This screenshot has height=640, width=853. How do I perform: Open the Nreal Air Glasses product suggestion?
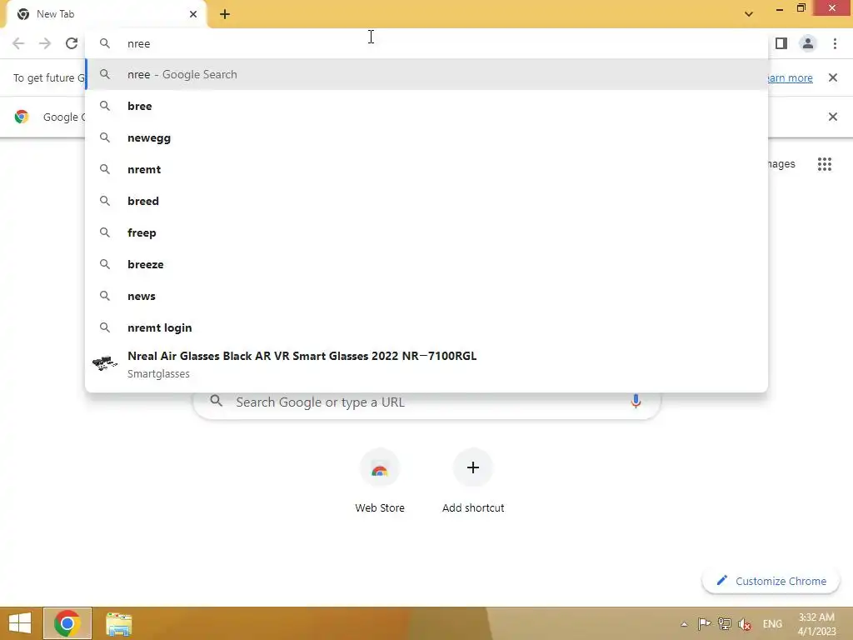(426, 364)
